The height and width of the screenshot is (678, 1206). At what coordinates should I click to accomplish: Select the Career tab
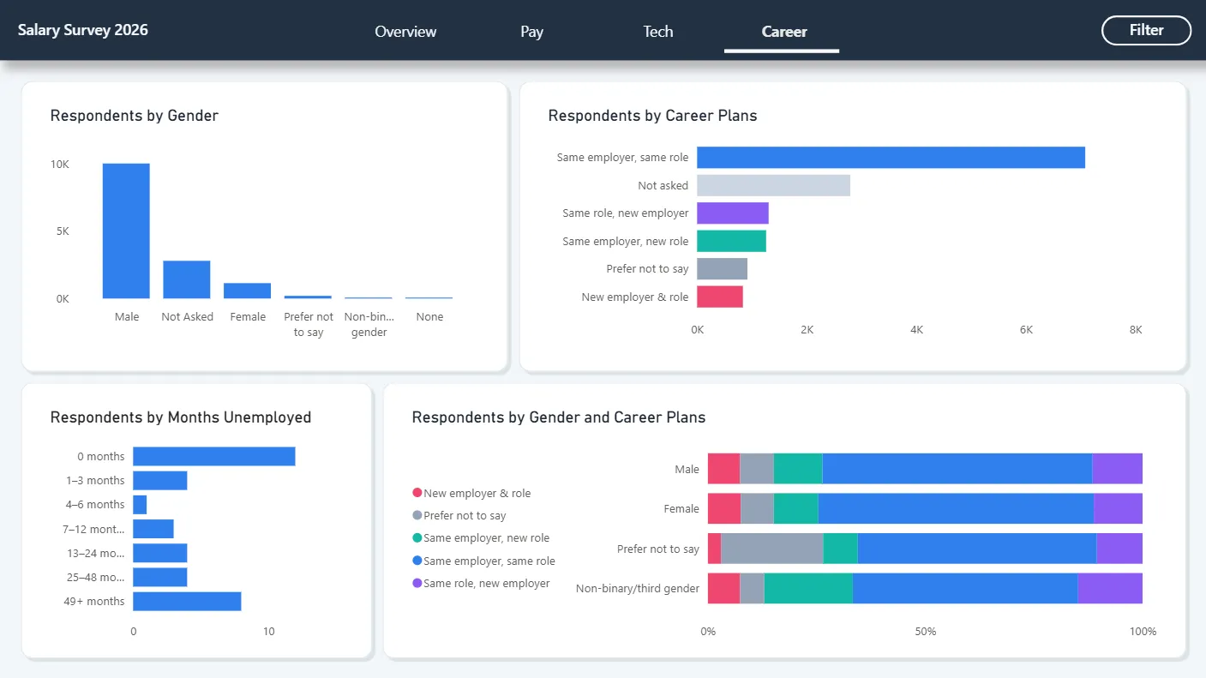[x=784, y=32]
